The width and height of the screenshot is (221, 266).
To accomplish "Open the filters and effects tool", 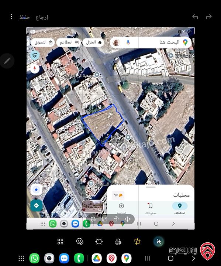I will [118, 242].
